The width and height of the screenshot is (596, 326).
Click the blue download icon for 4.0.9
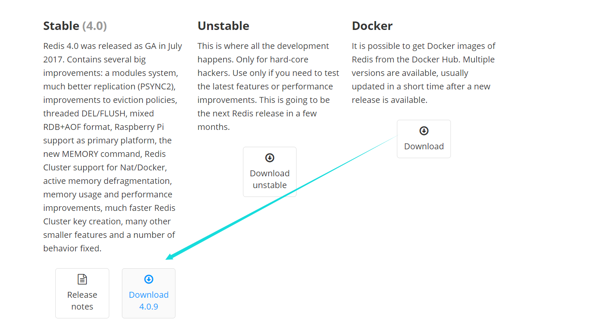click(x=148, y=279)
